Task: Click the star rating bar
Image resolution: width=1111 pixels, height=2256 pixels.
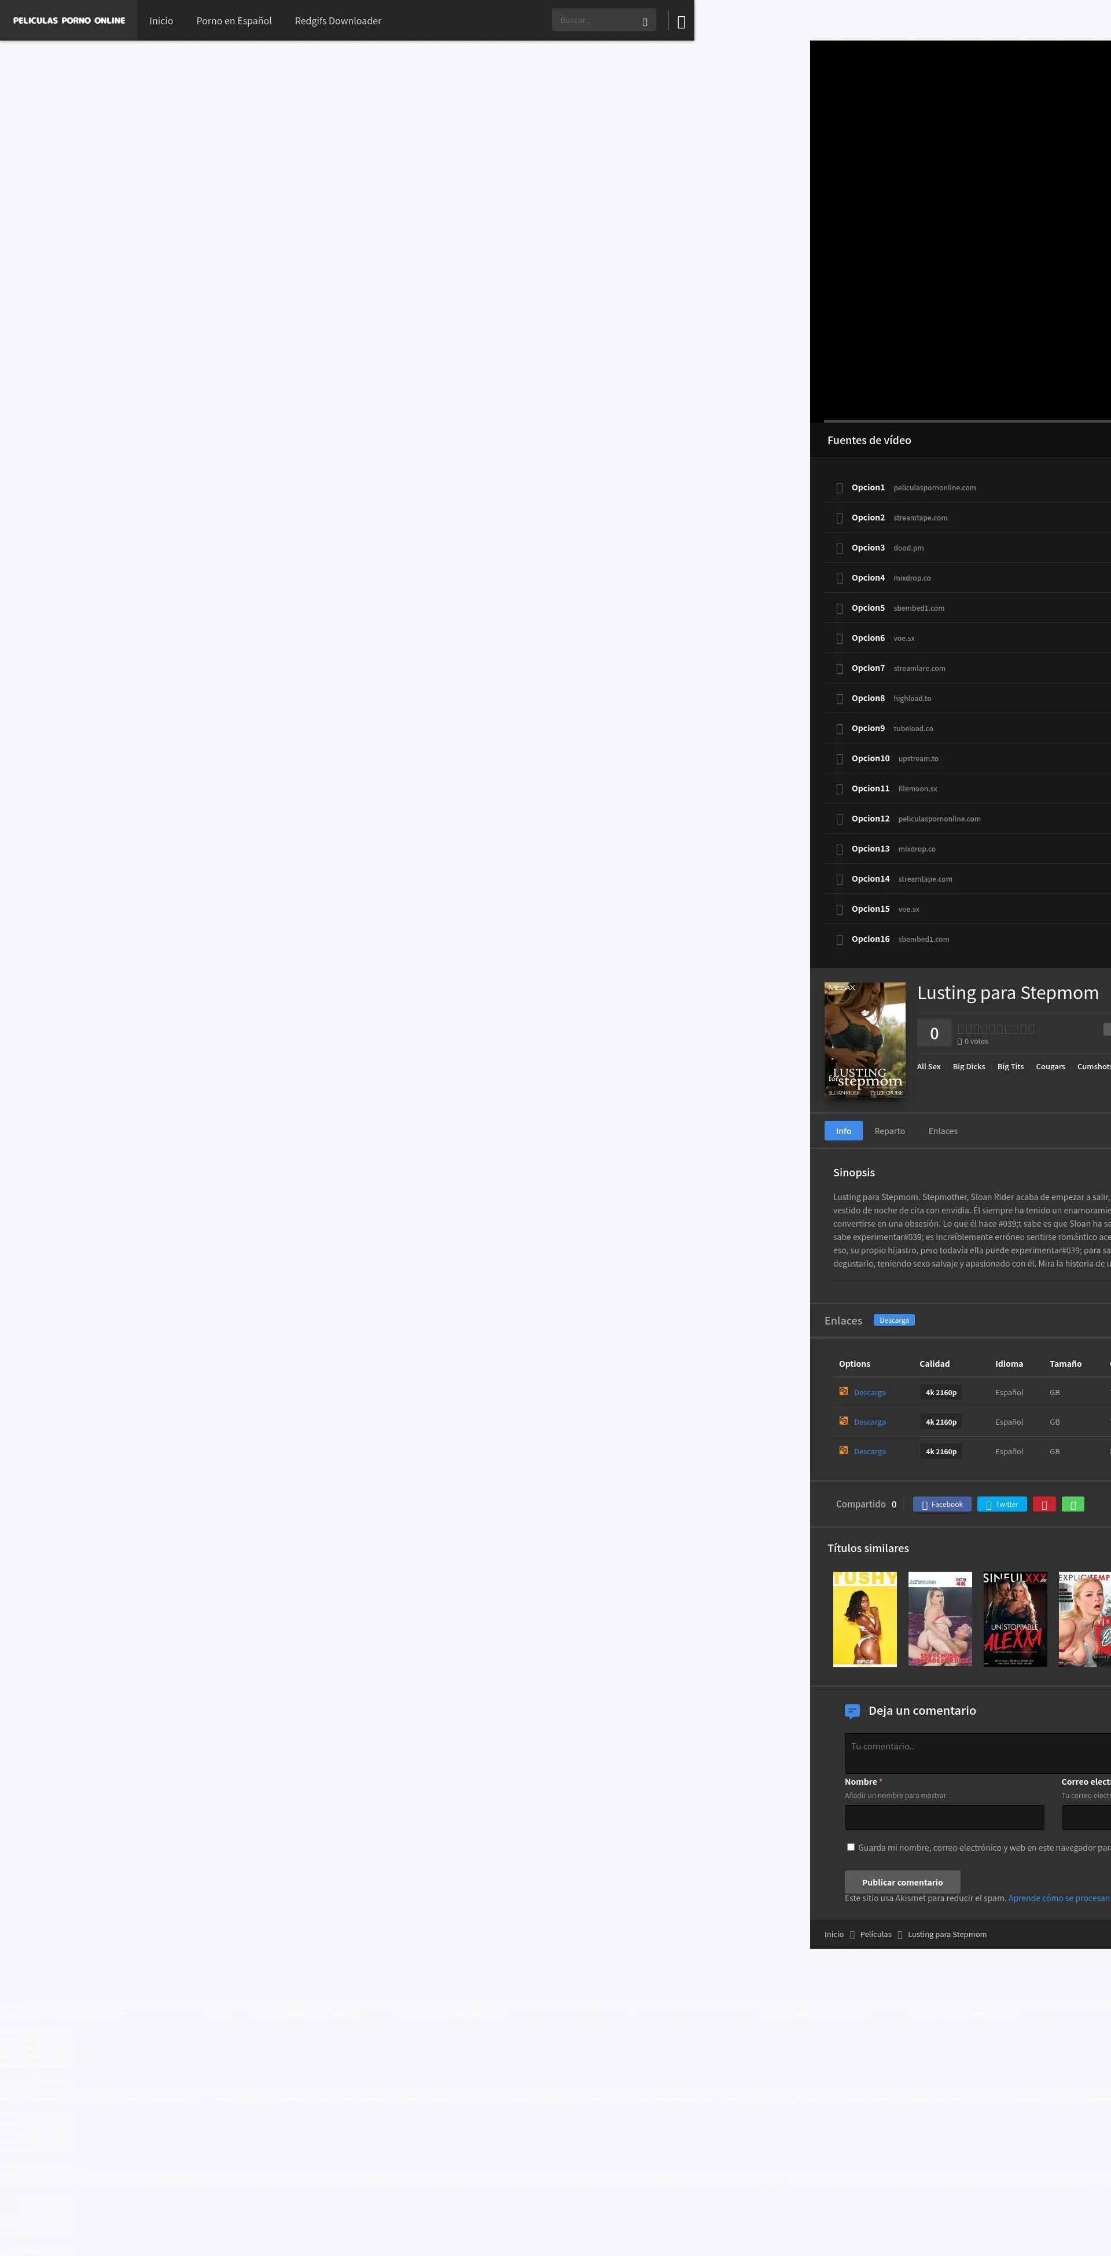Action: click(x=995, y=1029)
